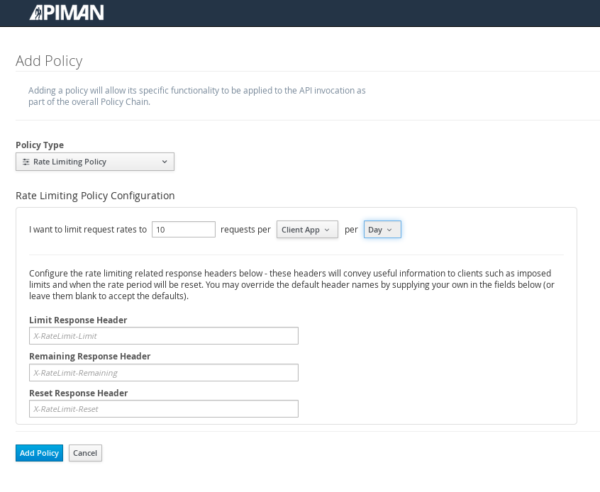Open the Policy Type dropdown
This screenshot has width=600, height=492.
pos(95,162)
